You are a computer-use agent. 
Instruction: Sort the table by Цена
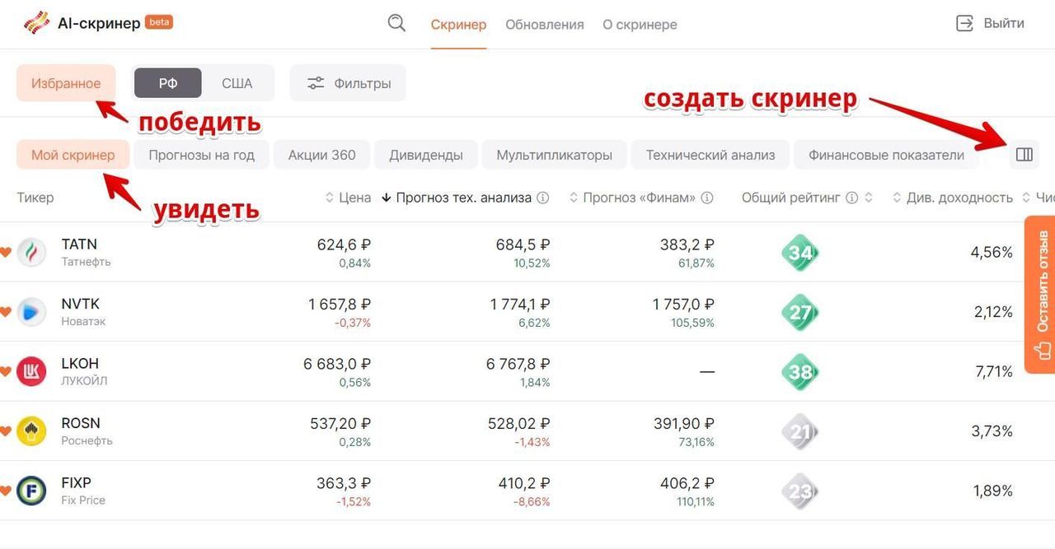coord(348,198)
